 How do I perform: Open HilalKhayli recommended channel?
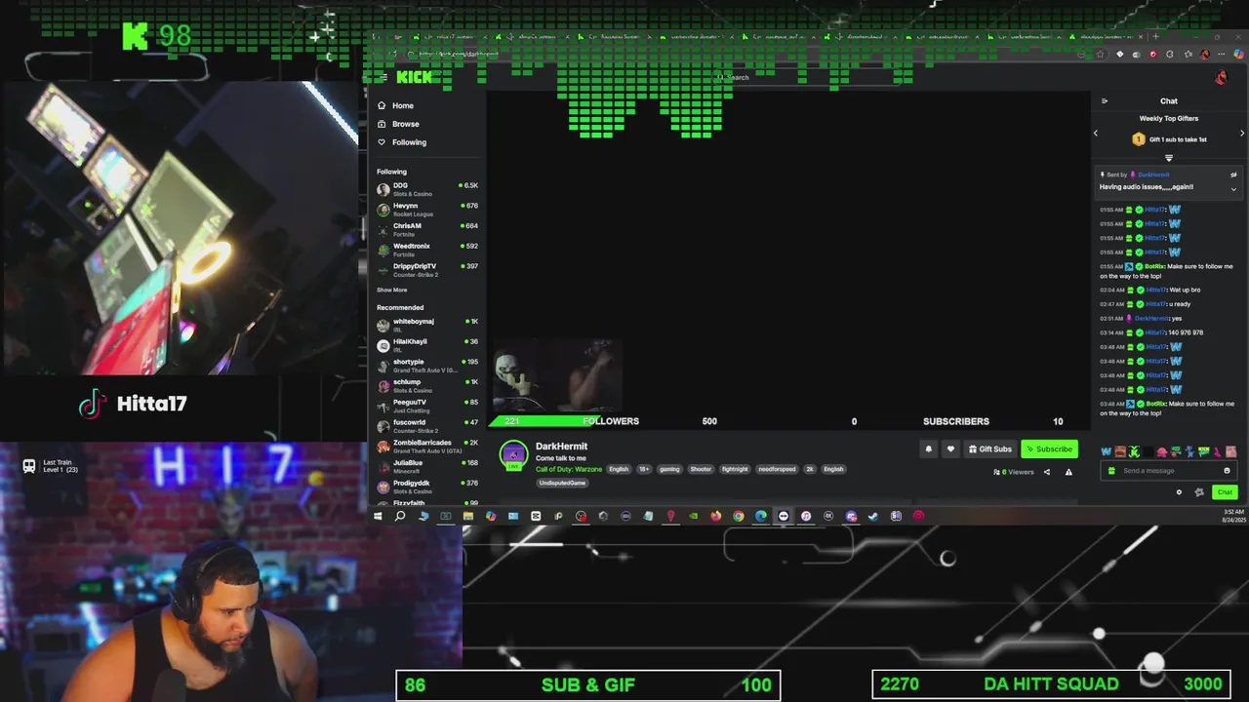[x=427, y=345]
